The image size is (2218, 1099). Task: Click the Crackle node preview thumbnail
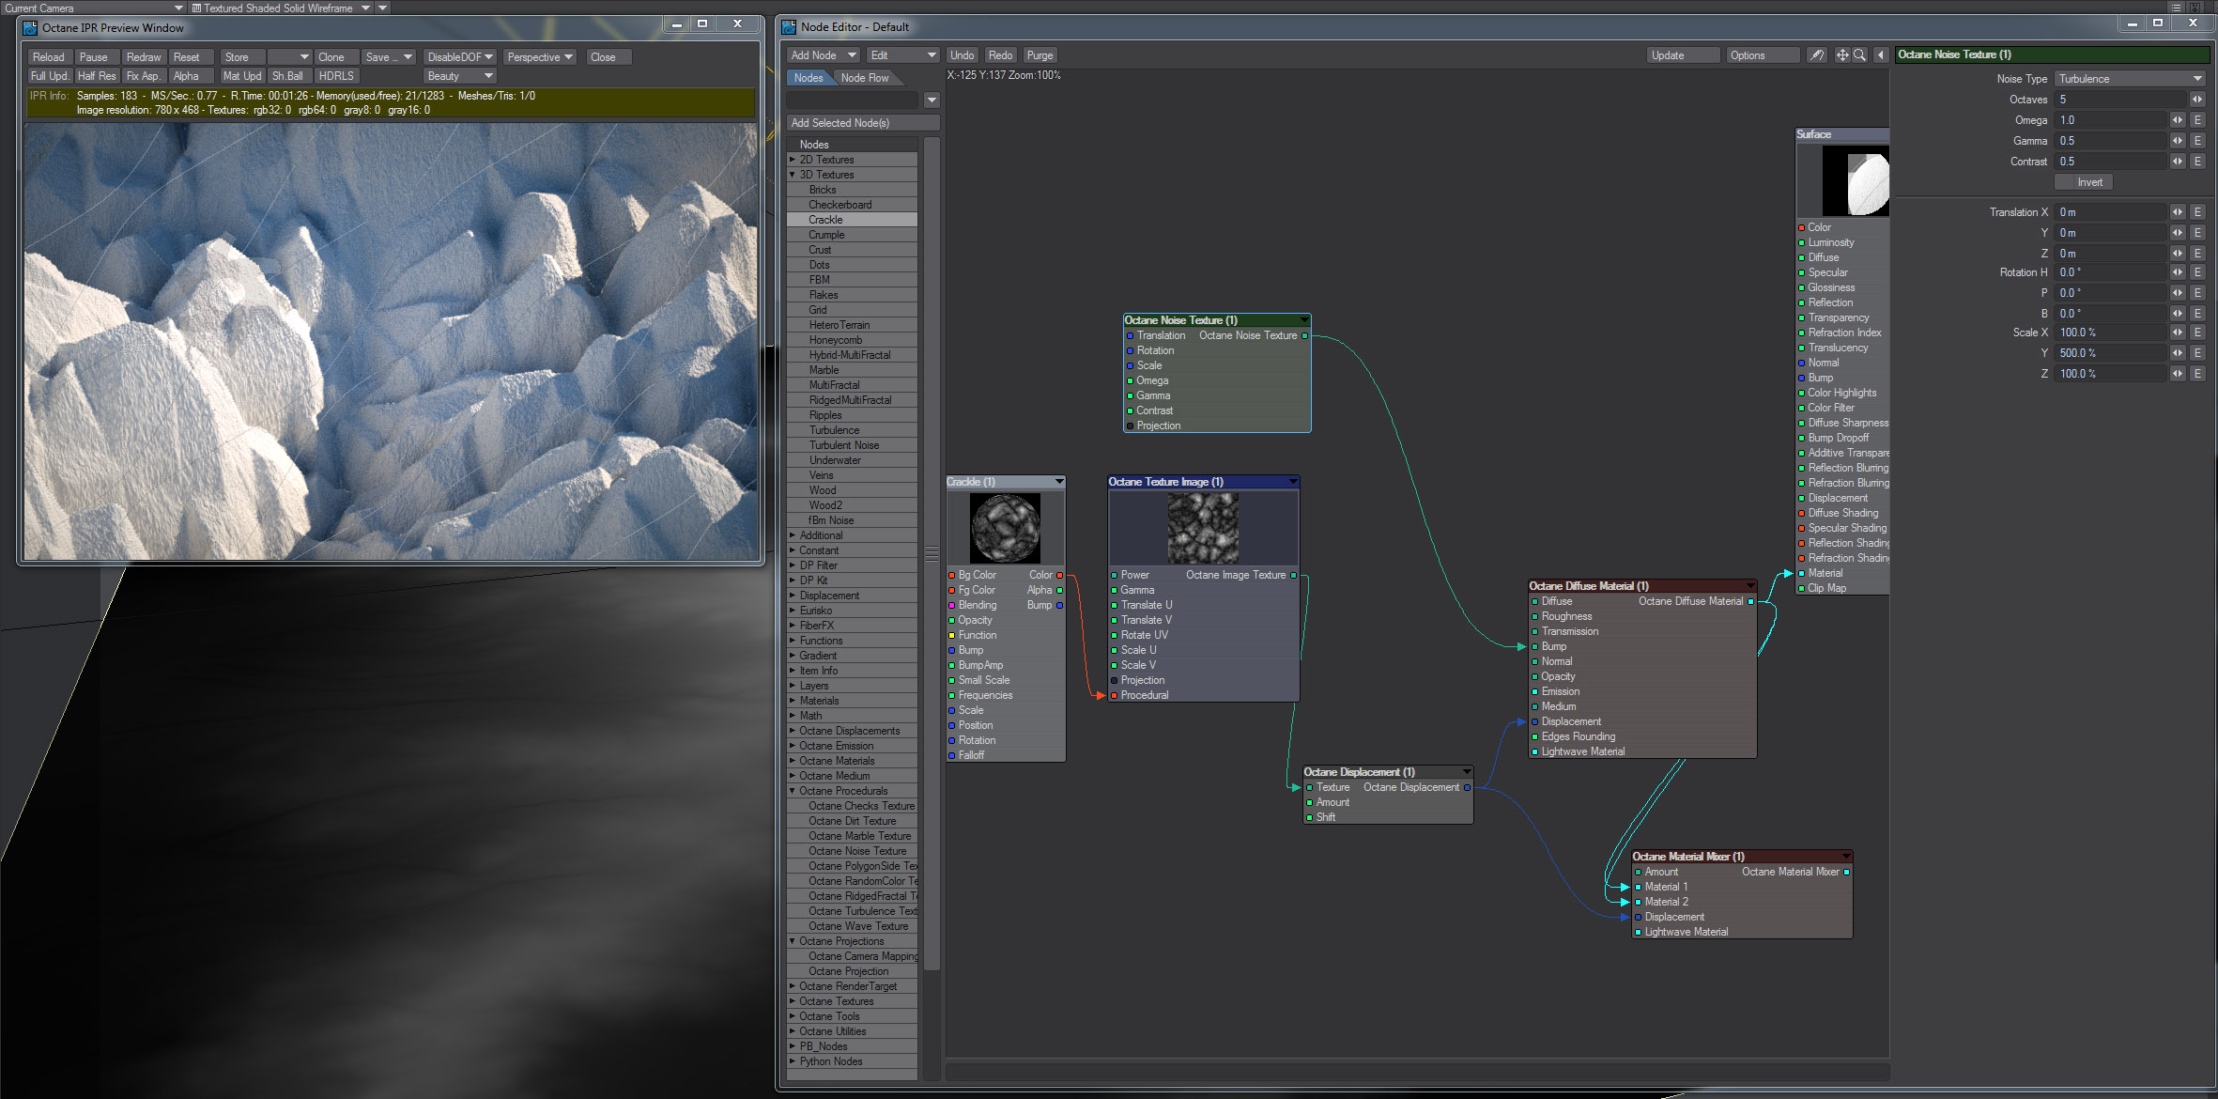(x=1005, y=529)
